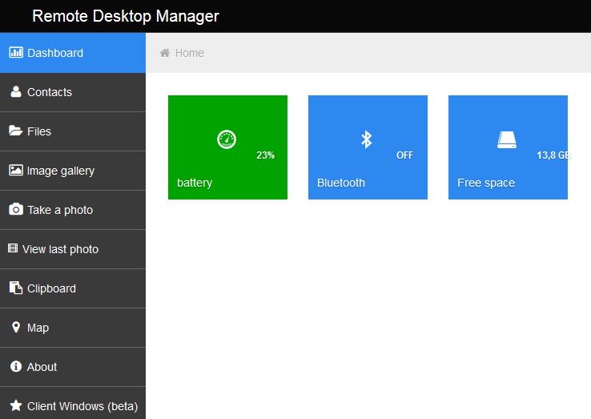Viewport: 591px width, 419px height.
Task: Open Image gallery page
Action: click(73, 171)
